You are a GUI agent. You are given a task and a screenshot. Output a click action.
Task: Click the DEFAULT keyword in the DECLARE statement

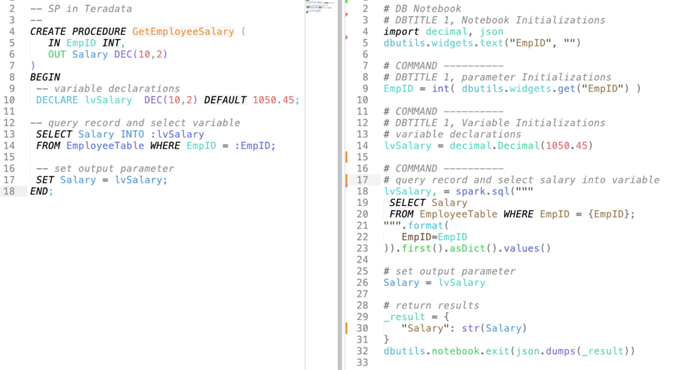click(225, 100)
